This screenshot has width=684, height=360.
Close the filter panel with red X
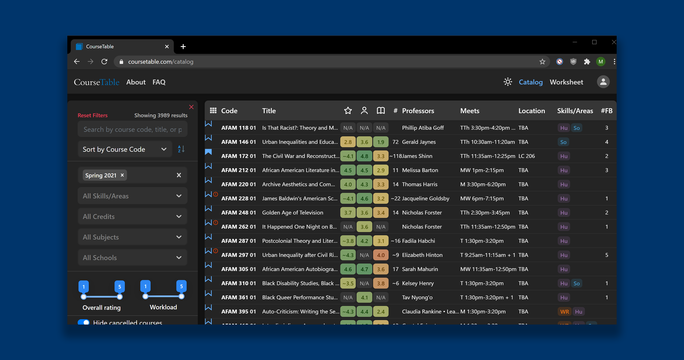[x=191, y=107]
